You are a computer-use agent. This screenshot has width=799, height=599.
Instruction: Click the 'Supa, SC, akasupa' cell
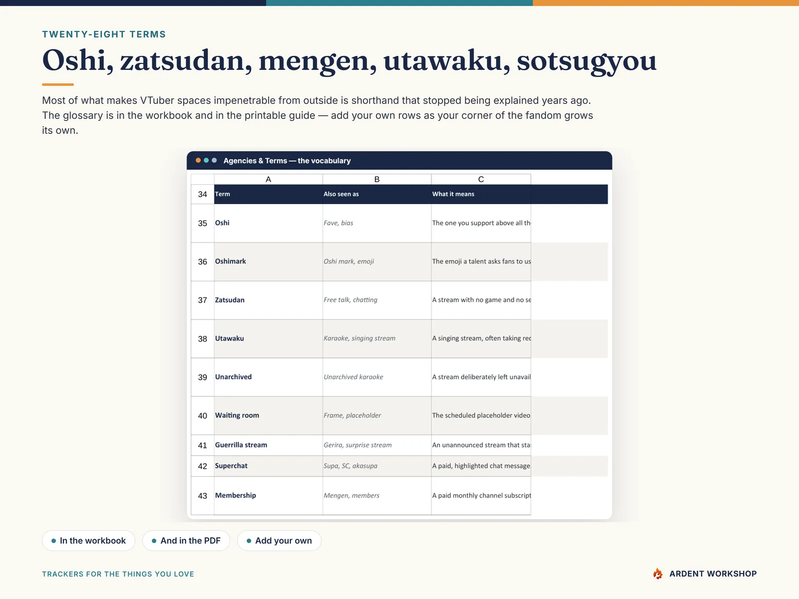pos(377,466)
